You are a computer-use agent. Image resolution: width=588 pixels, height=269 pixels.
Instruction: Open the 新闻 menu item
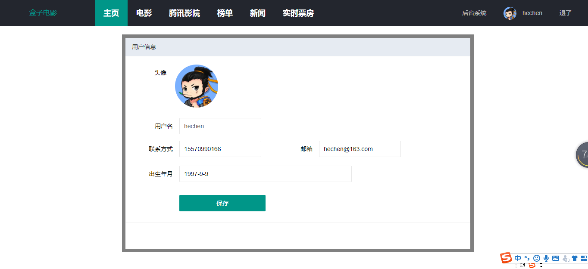click(258, 13)
